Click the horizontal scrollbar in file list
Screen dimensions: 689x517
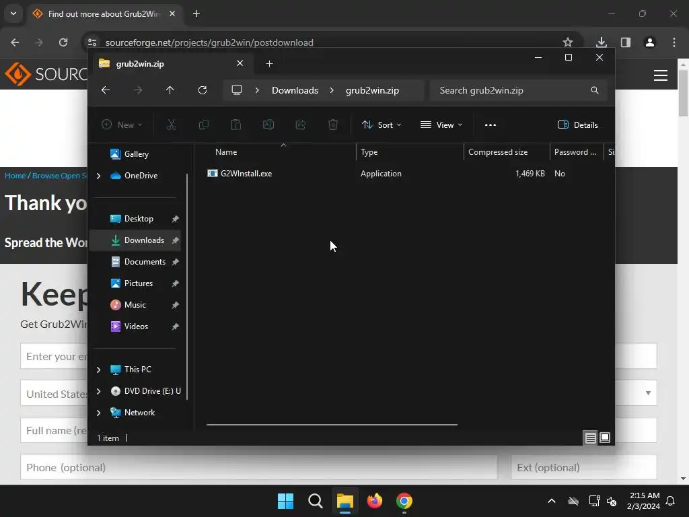332,425
